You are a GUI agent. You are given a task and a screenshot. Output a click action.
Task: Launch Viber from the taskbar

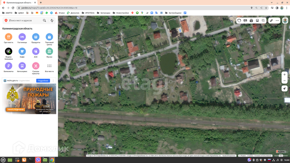click(x=38, y=160)
